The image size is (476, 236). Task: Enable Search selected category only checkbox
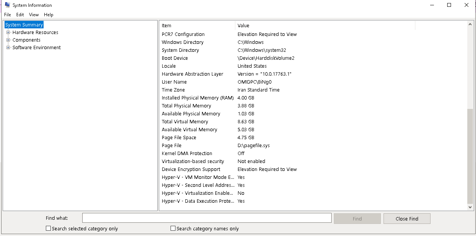click(x=48, y=228)
